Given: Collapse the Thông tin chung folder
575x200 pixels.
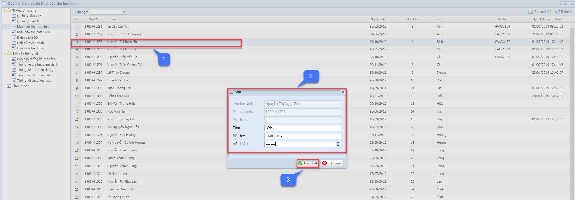Looking at the screenshot, I should point(5,10).
